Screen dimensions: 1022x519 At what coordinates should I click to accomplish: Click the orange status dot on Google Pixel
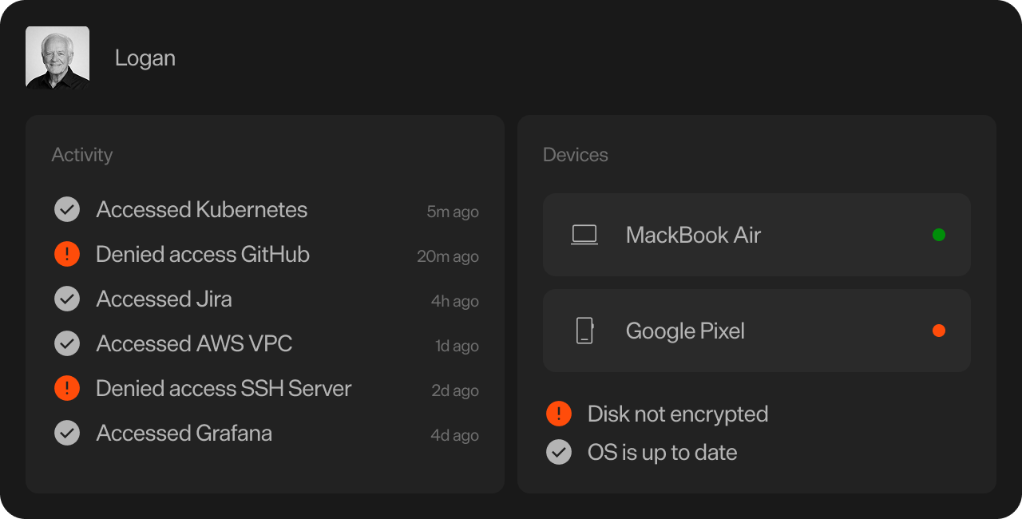point(939,331)
